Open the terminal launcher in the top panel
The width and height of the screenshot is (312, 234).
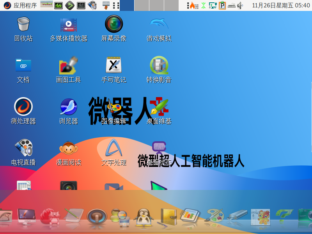click(x=81, y=5)
